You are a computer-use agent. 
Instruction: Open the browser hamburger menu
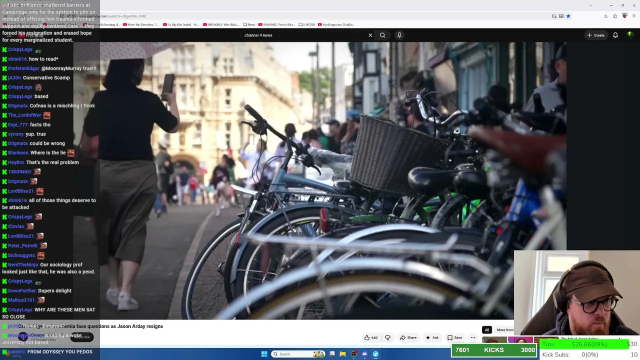(x=633, y=16)
